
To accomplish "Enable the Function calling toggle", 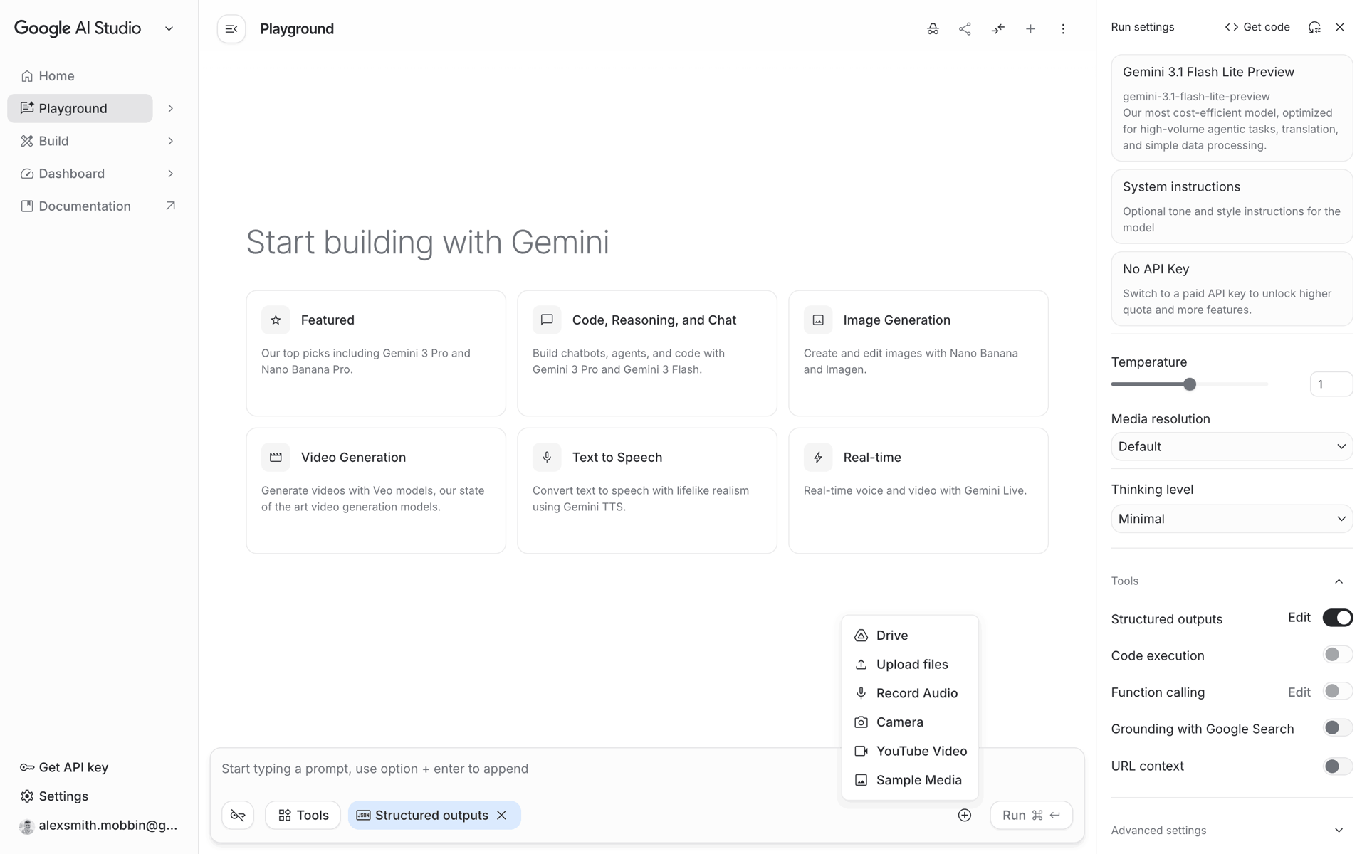I will pyautogui.click(x=1338, y=691).
